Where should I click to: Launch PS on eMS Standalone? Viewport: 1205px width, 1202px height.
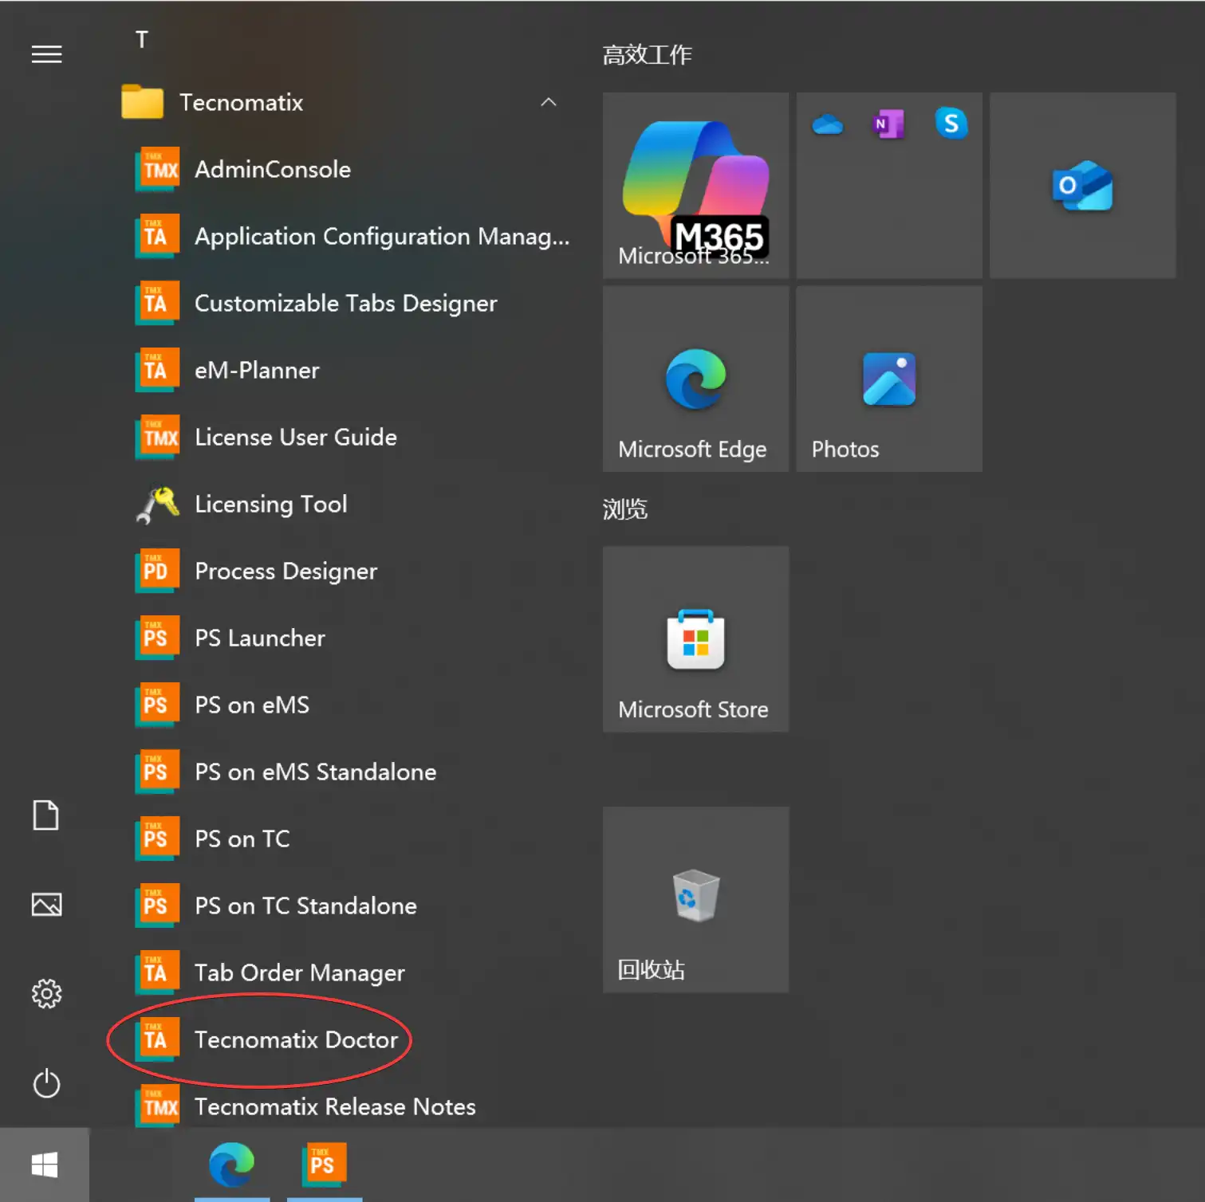[x=343, y=772]
